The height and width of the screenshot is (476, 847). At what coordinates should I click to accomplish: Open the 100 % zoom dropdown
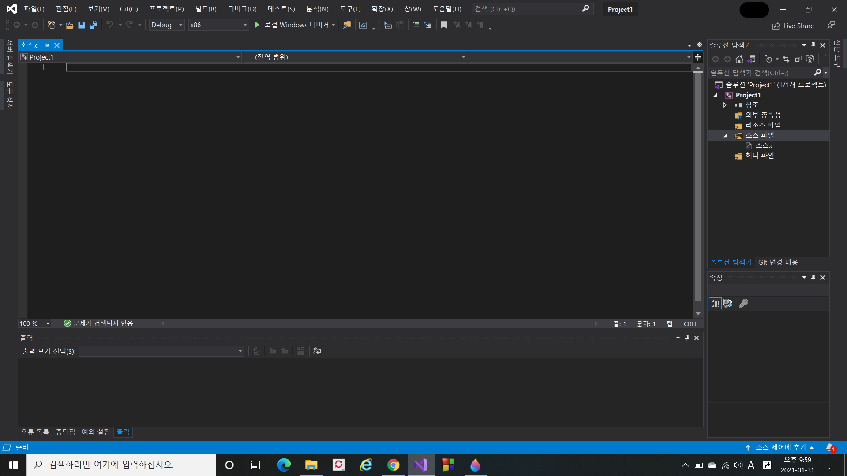(x=34, y=324)
